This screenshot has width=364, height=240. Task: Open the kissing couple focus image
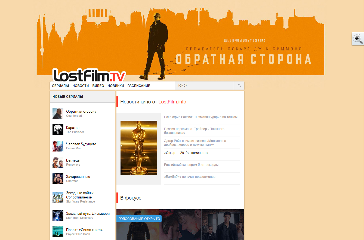point(180,225)
